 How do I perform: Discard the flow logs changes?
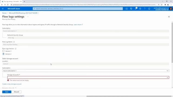[16, 92]
